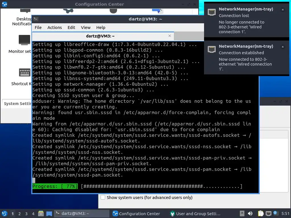Enable Show system users checkbox
The image size is (291, 218).
103,197
